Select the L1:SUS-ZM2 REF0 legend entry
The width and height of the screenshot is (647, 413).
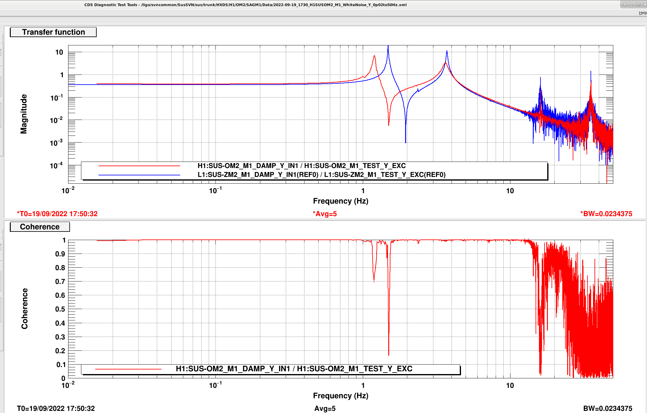pos(321,175)
